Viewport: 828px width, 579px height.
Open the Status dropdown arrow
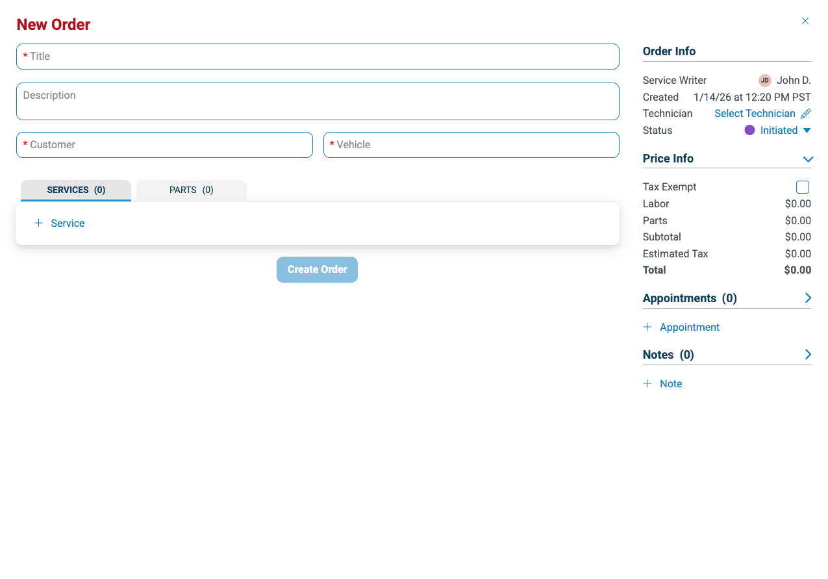click(x=807, y=131)
